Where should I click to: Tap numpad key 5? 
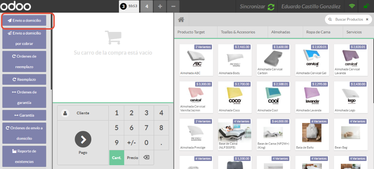pyautogui.click(x=117, y=128)
